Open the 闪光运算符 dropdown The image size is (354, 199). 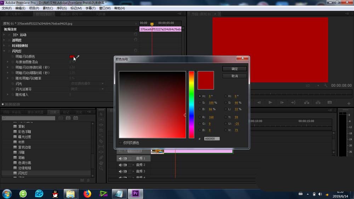[x=87, y=89]
